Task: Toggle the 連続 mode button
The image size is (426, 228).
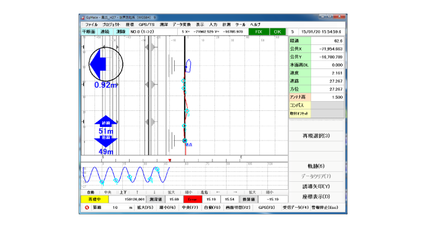Action: [x=105, y=31]
